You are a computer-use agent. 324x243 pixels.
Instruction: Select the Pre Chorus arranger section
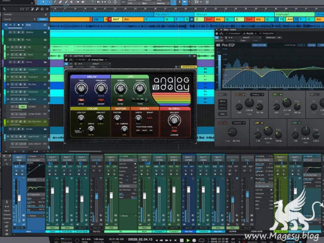click(x=174, y=14)
